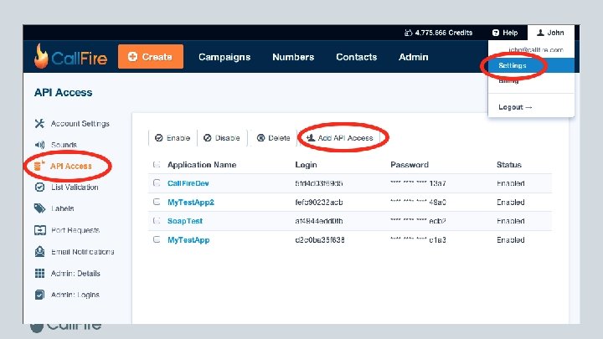Click the Add API Access person icon
This screenshot has width=603, height=339.
311,137
